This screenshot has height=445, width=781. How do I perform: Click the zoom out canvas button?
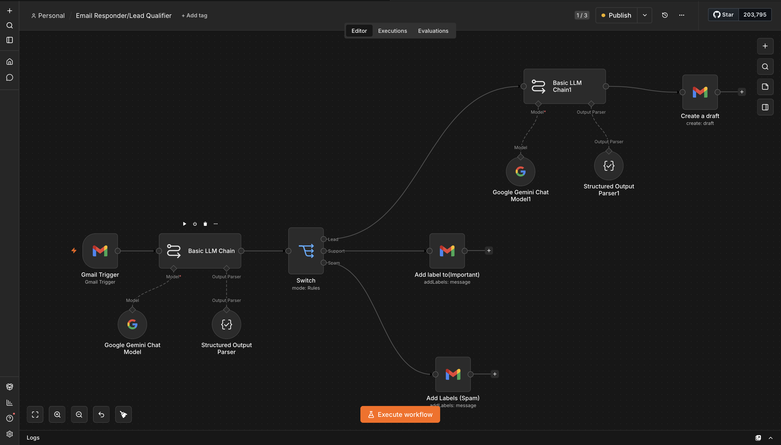(x=79, y=414)
